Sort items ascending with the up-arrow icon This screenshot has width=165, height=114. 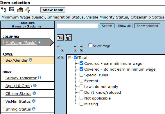point(68,38)
